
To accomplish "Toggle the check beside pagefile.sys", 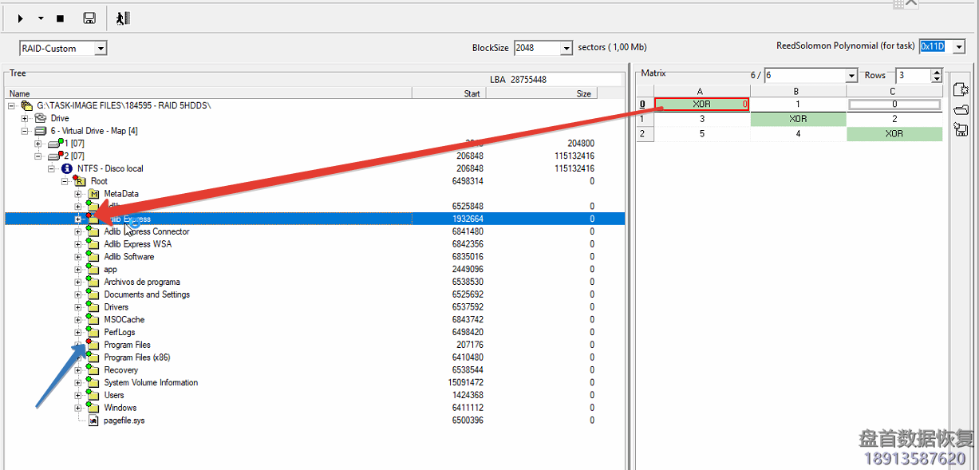I will tap(92, 420).
